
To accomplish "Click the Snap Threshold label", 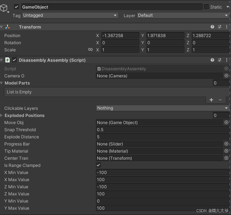I will pos(20,130).
